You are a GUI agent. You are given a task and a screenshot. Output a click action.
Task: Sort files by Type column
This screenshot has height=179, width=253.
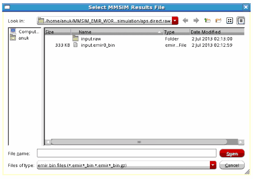point(177,32)
